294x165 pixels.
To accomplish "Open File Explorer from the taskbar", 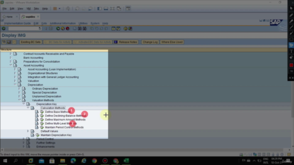I will (x=62, y=161).
